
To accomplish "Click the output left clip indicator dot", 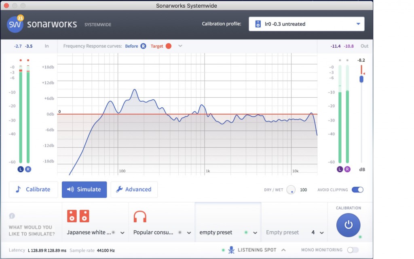I will [x=340, y=61].
